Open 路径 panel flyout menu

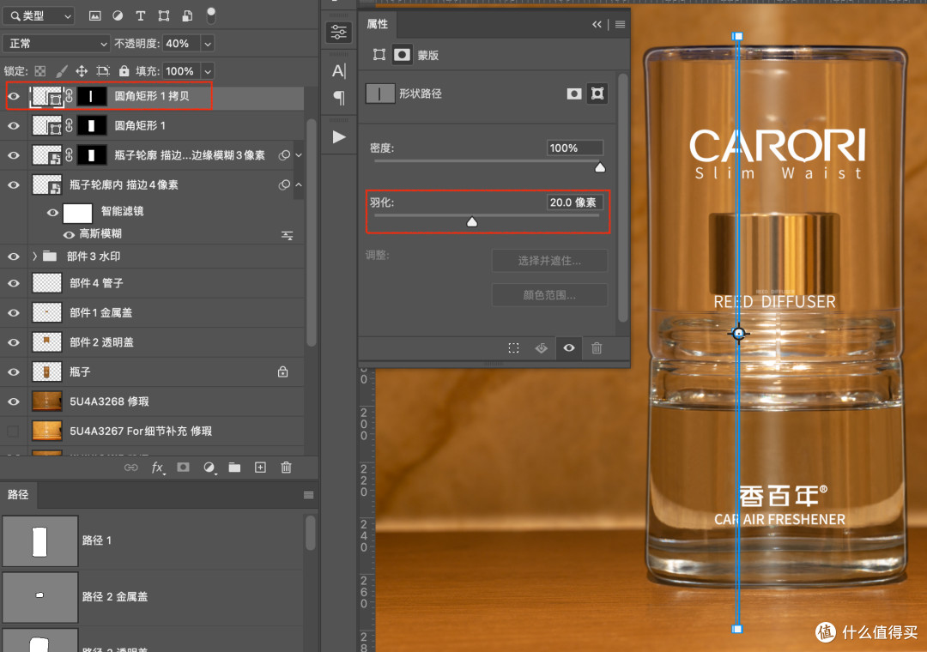pos(309,495)
